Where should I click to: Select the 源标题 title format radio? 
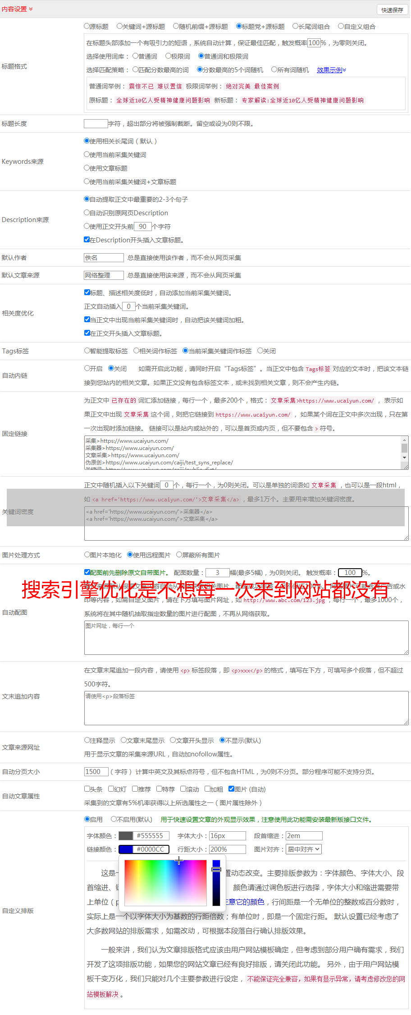87,26
